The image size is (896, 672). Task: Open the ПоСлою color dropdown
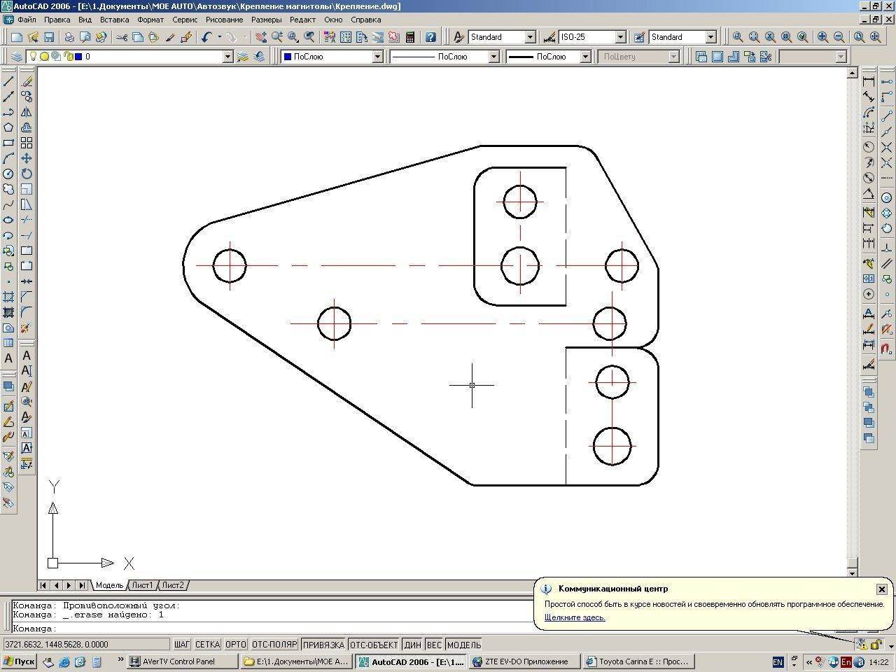[377, 57]
